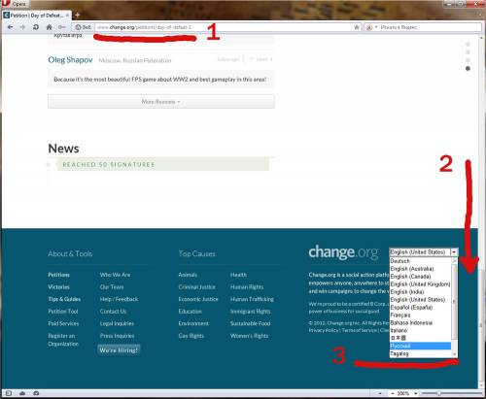Open the Women's Rights cause link

point(249,336)
